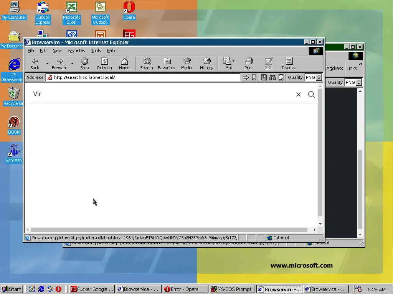Open the Media toolbar panel
This screenshot has height=294, width=393.
point(187,64)
